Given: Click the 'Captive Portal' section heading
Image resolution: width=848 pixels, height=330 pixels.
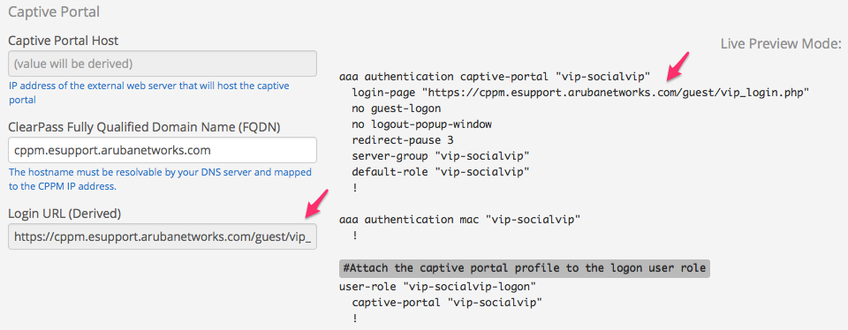Looking at the screenshot, I should click(54, 11).
